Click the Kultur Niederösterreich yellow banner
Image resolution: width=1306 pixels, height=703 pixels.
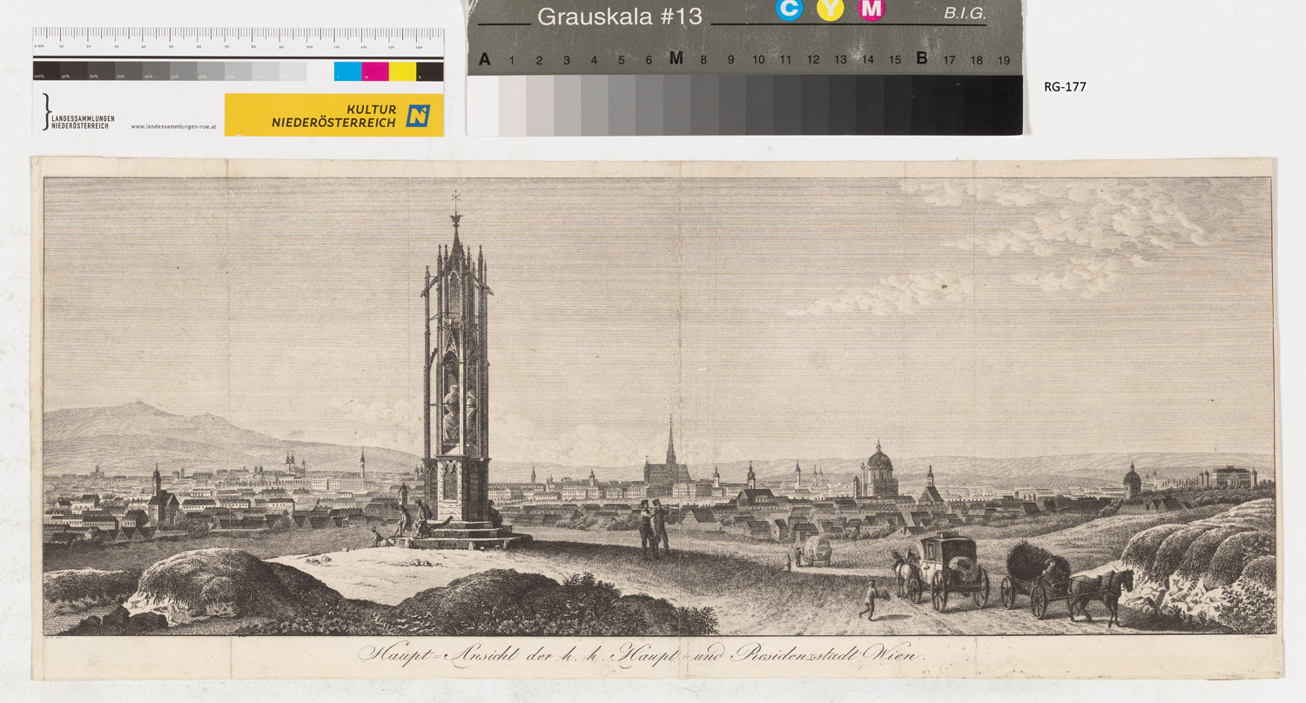[x=333, y=115]
